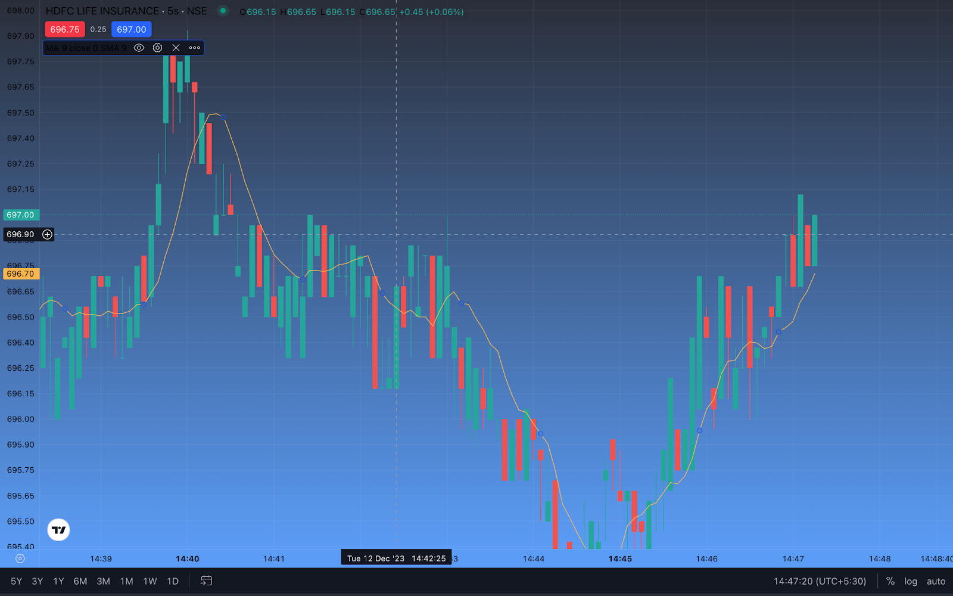Open time axis settings gear icon
The image size is (953, 596).
[20, 558]
